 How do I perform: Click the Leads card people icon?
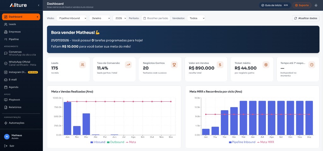(x=82, y=65)
